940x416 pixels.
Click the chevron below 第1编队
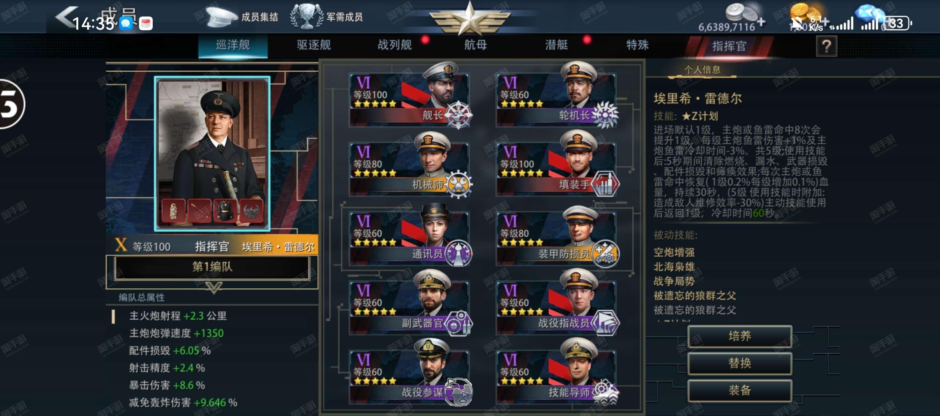(x=214, y=287)
